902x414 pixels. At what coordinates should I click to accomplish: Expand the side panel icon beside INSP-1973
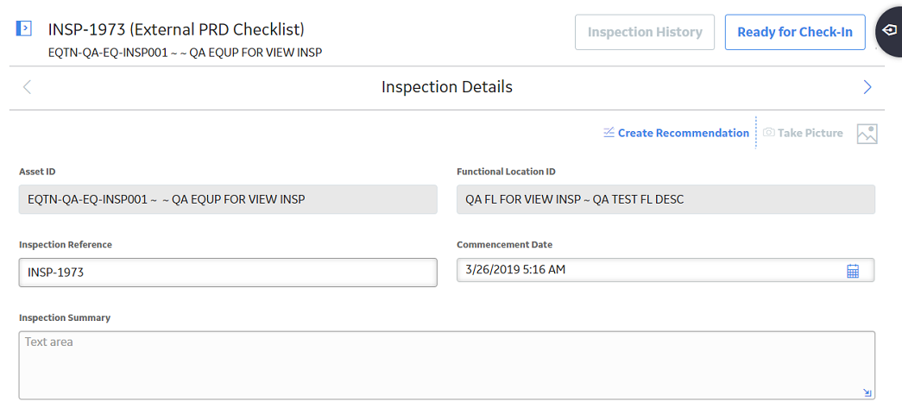[x=23, y=28]
